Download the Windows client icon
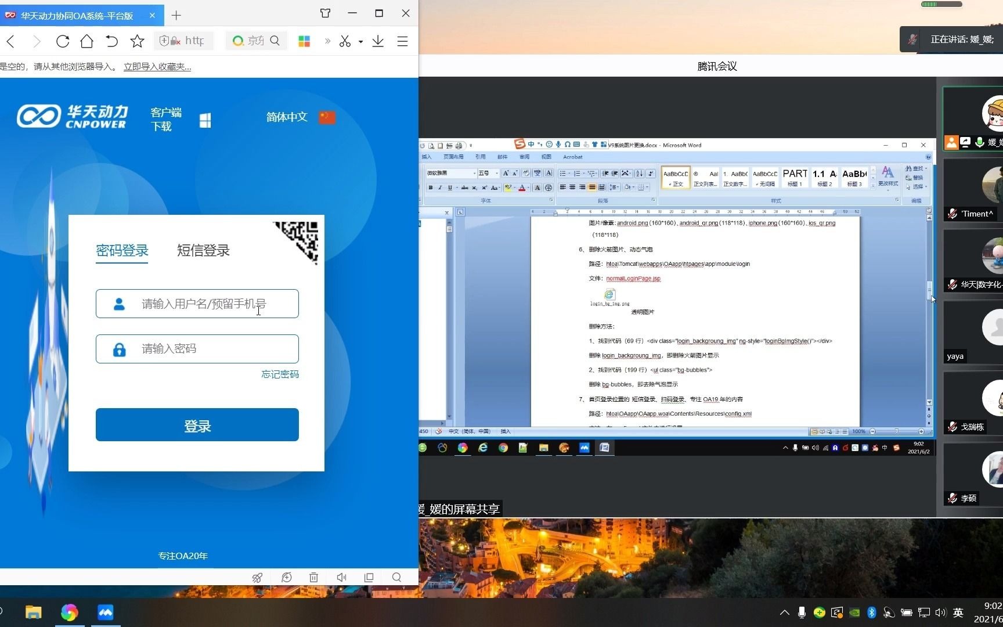Screen dimensions: 1003x627 (205, 120)
